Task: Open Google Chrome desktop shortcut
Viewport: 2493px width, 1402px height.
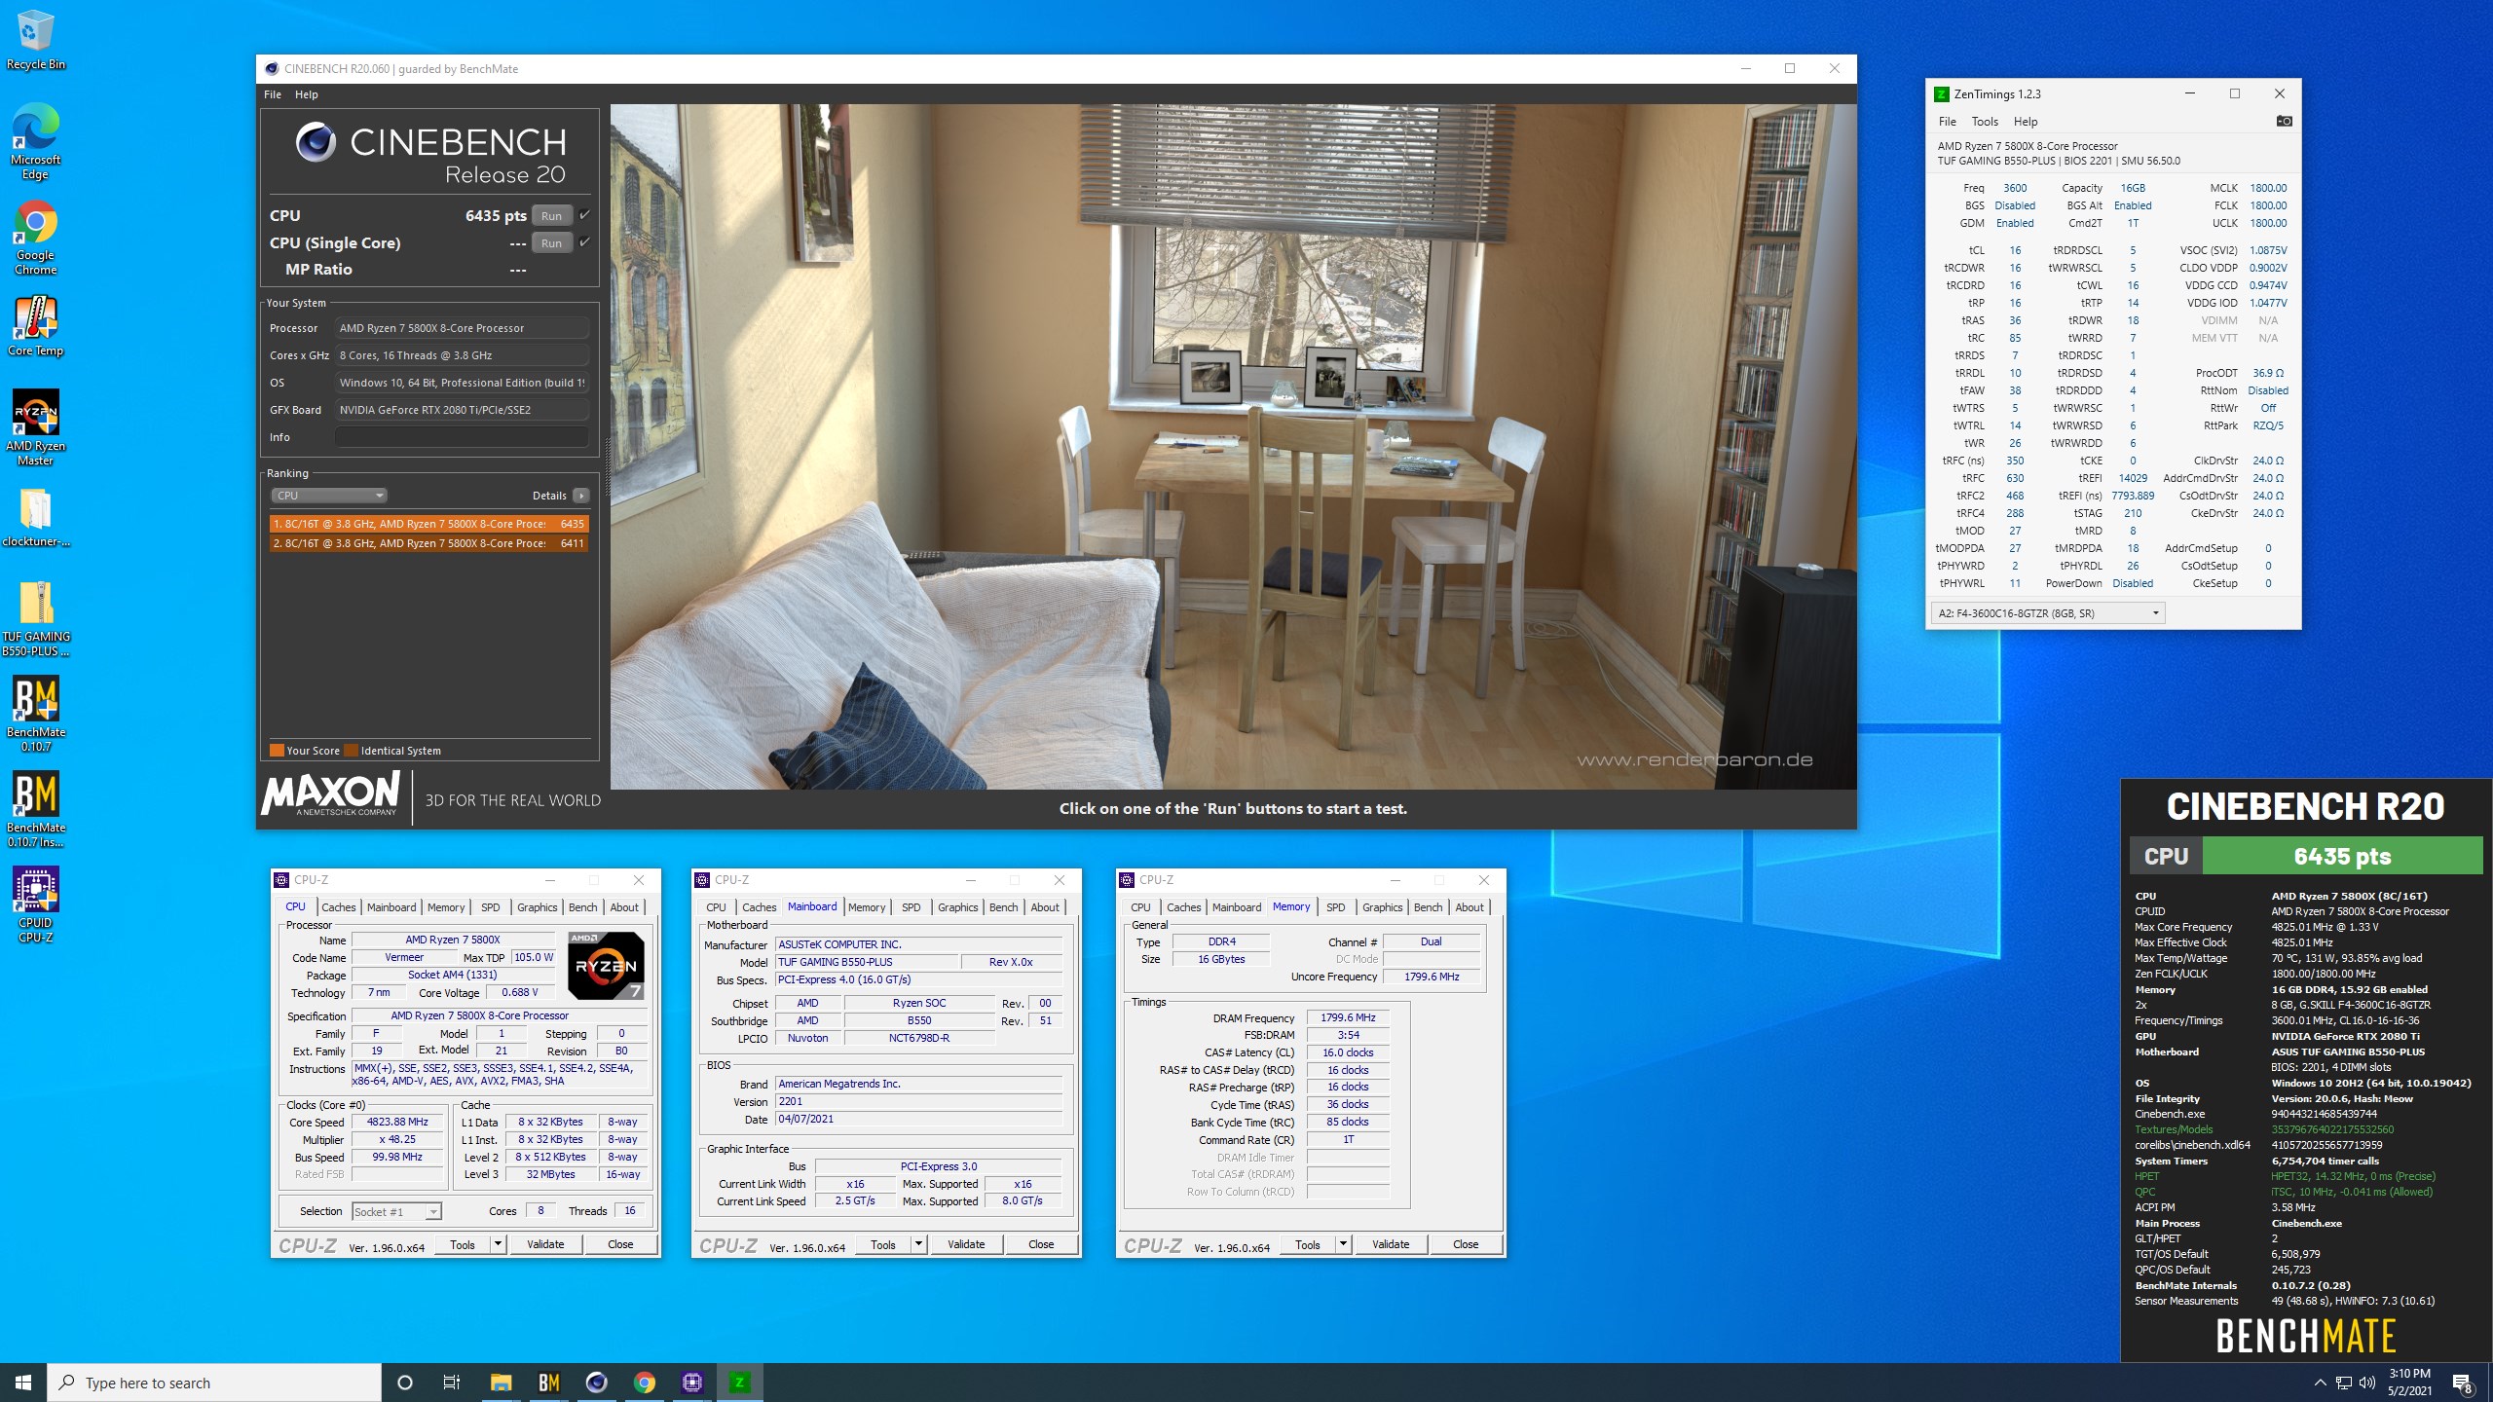Action: (35, 237)
